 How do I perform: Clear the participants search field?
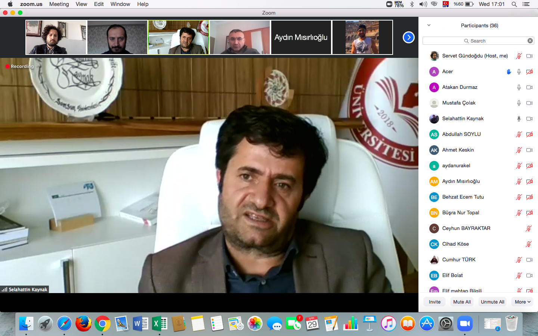[x=530, y=41]
